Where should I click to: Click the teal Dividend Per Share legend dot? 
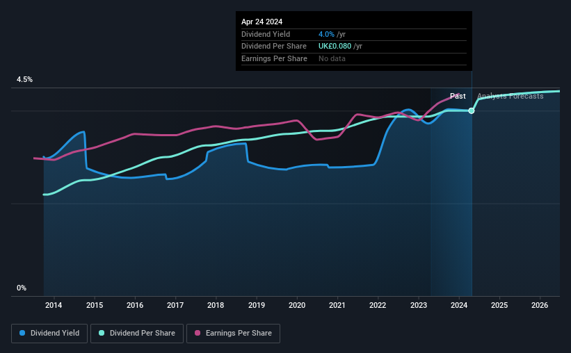click(102, 333)
